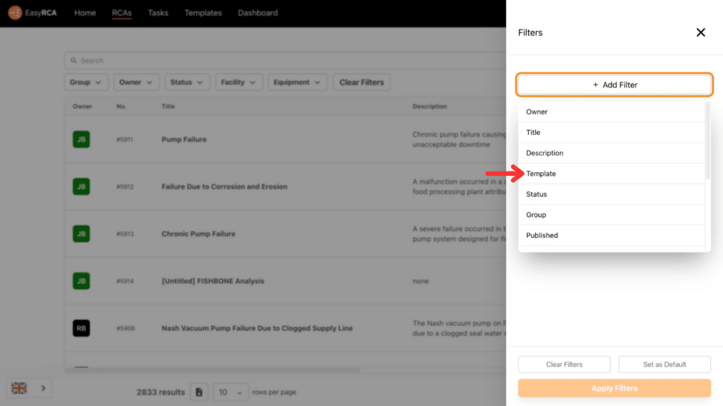Click the #5913 RCA number
This screenshot has width=723, height=406.
[125, 234]
